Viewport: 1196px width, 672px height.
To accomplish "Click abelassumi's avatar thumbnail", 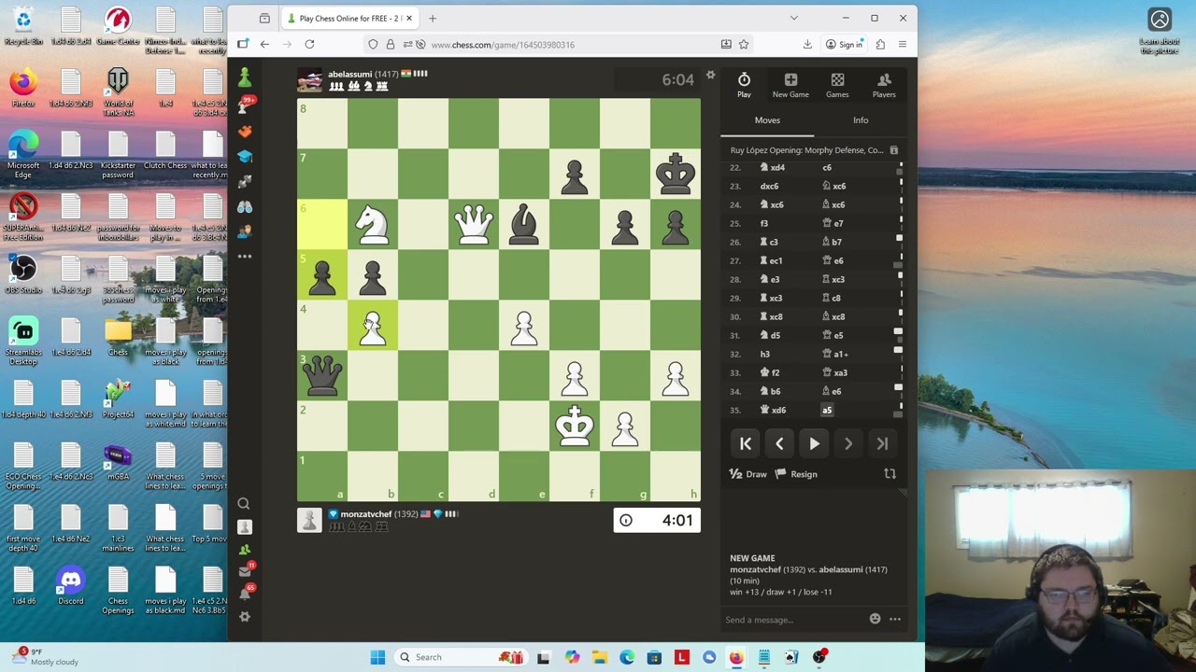I will (x=309, y=80).
